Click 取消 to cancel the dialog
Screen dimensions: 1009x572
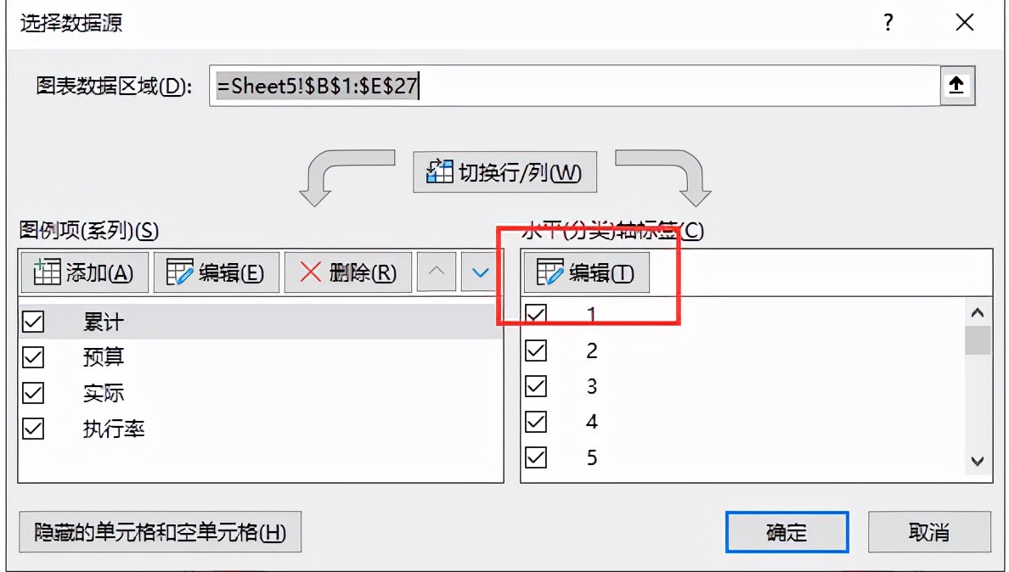[929, 532]
